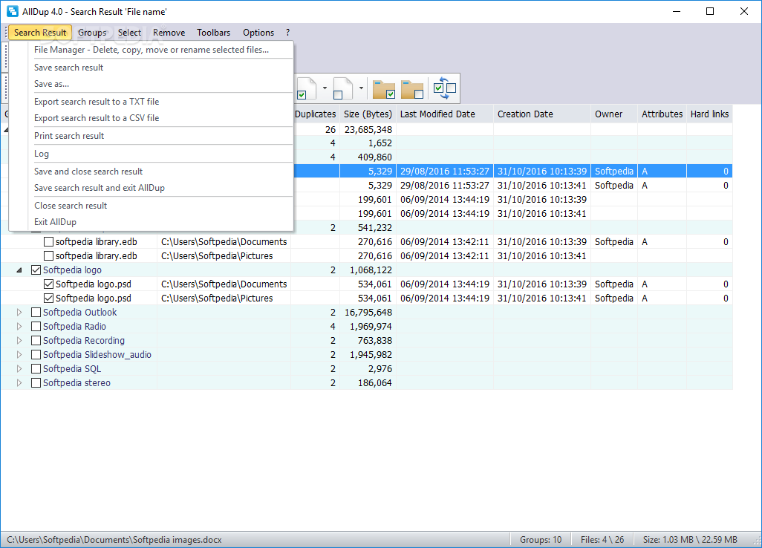Screen dimensions: 762x548
Task: Choose Close search result
Action: pyautogui.click(x=151, y=206)
